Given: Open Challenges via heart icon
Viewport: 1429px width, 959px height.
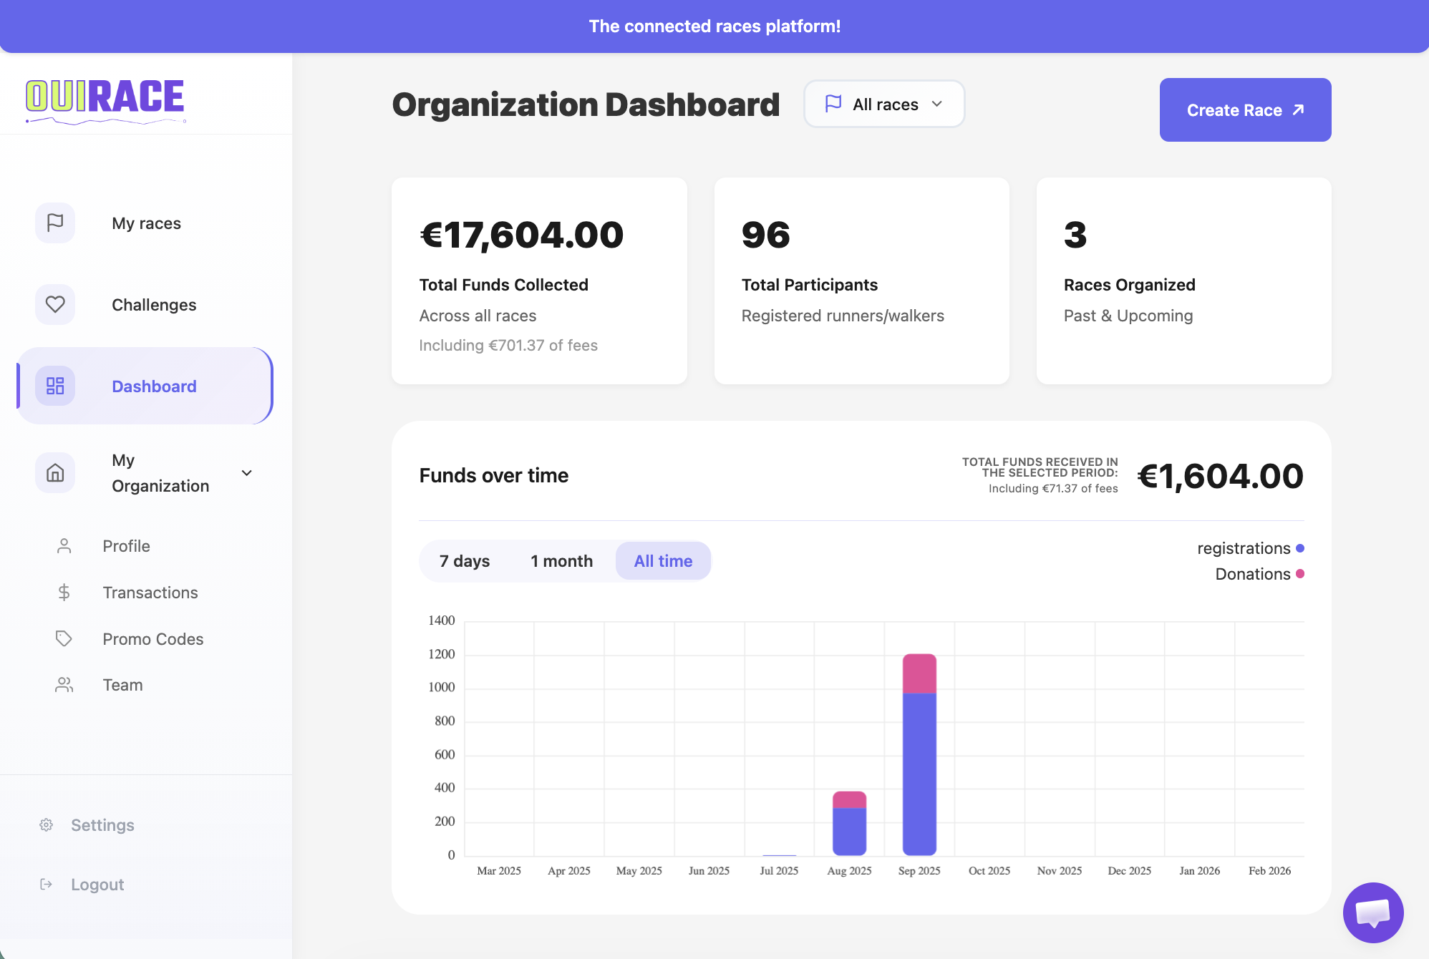Looking at the screenshot, I should pos(55,304).
